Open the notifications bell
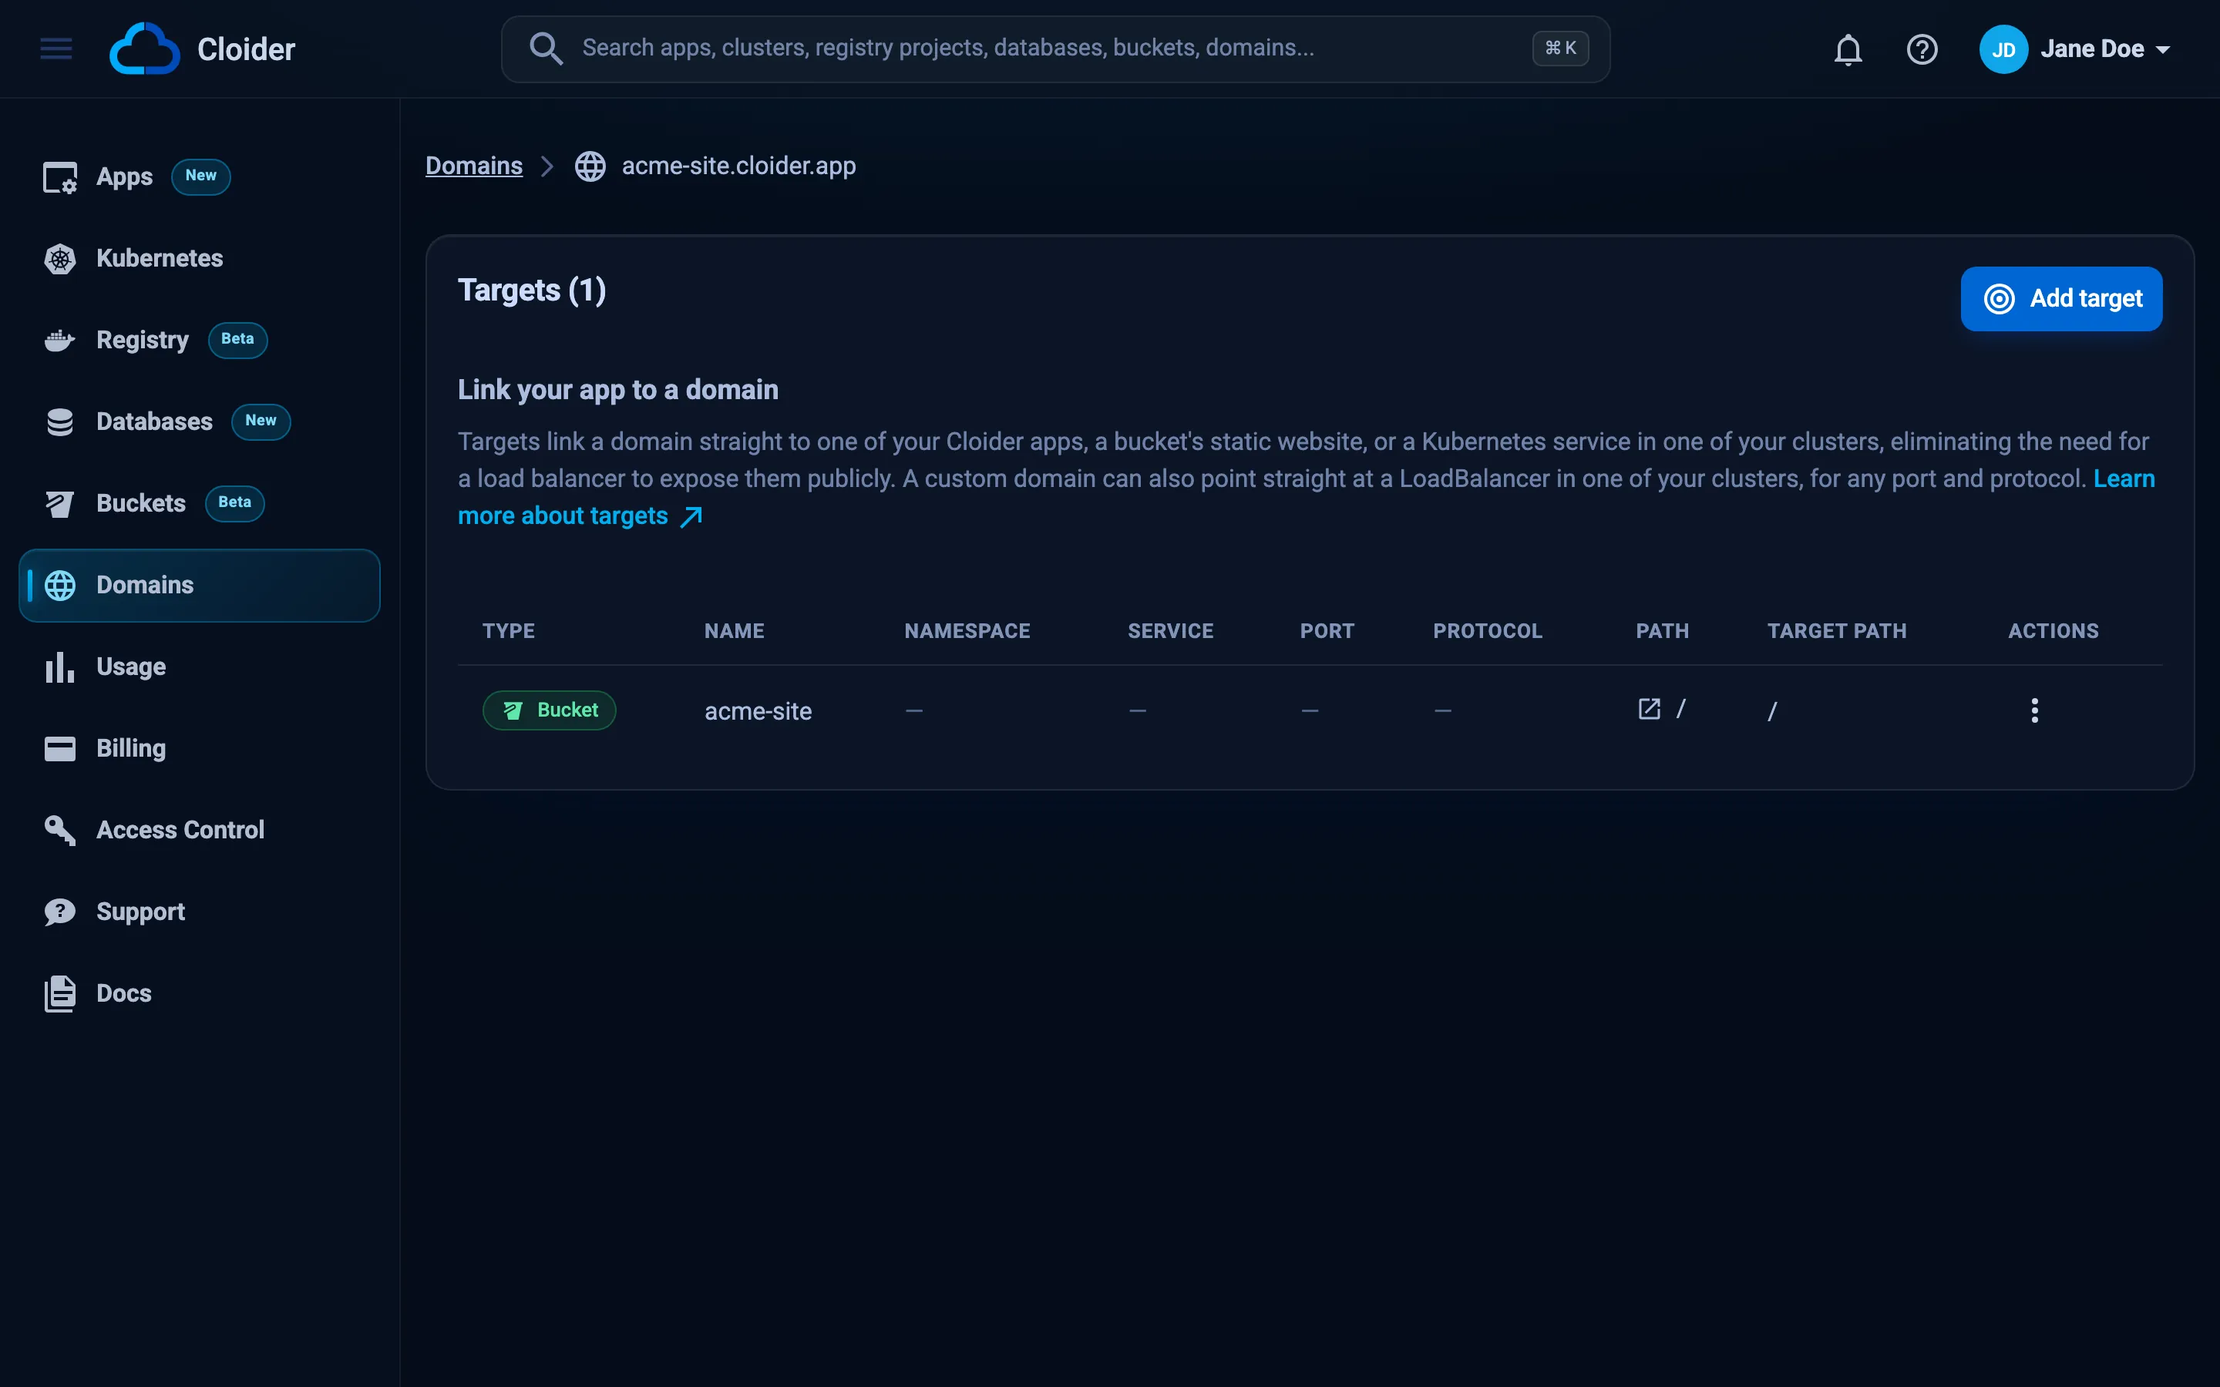 (x=1848, y=49)
